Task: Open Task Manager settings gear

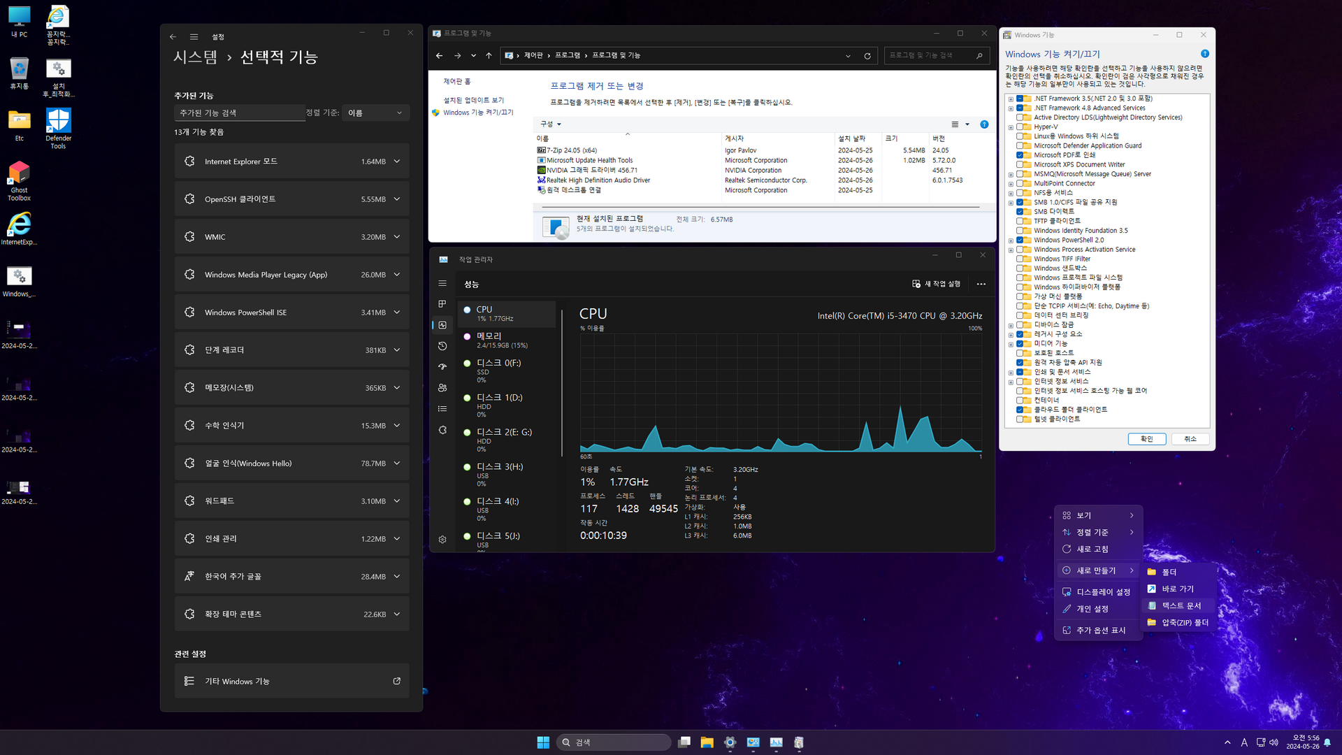Action: 442,540
